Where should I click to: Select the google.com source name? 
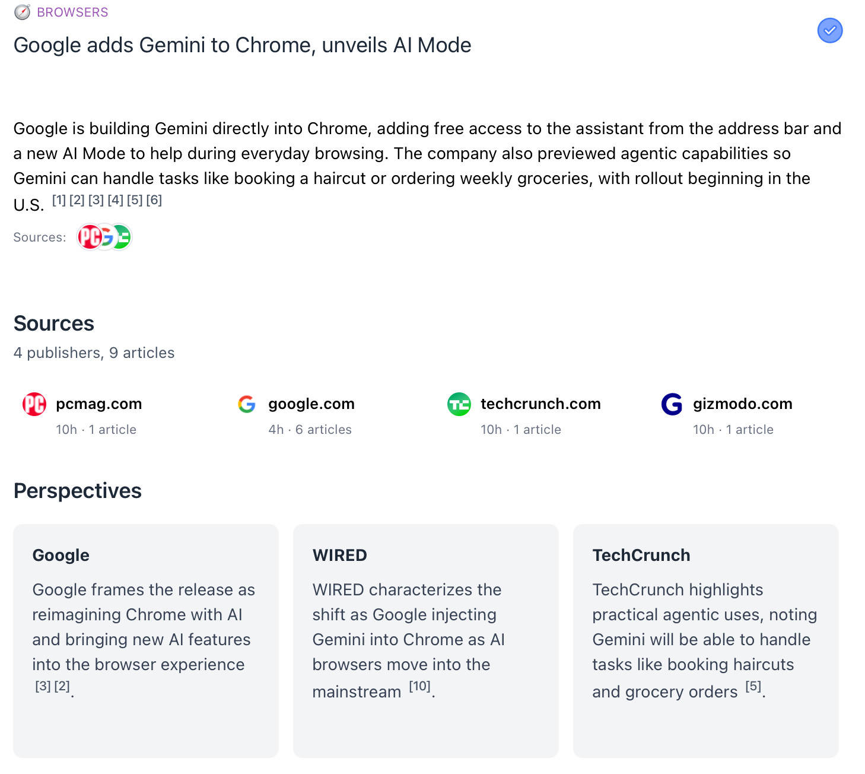pyautogui.click(x=311, y=404)
